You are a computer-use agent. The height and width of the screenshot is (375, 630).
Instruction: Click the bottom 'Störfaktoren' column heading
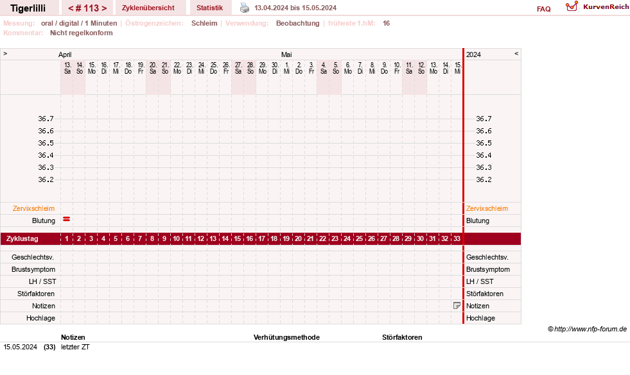(402, 337)
